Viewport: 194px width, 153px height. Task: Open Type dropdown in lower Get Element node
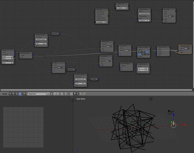108,61
